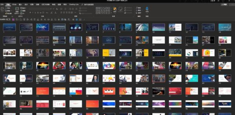
Task: Select slide 3 blue rays thumbnail
Action: coord(43,27)
